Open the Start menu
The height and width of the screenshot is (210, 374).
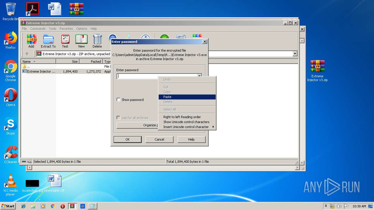pos(8,206)
